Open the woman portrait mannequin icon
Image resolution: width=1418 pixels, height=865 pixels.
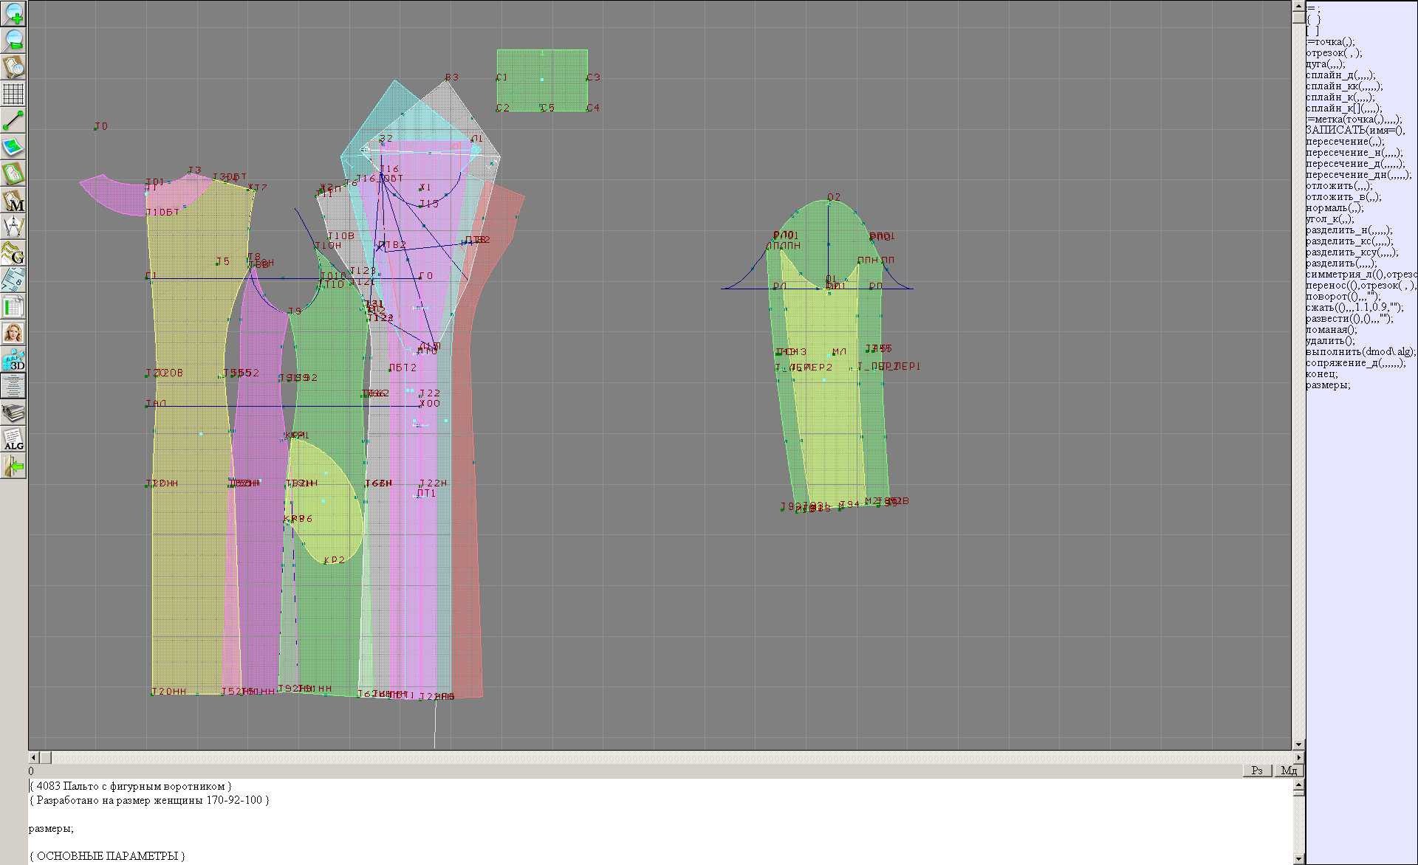13,333
